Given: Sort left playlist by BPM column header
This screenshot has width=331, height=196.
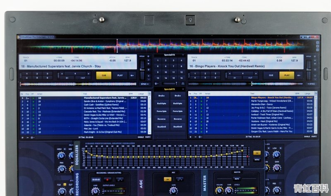Looking at the screenshot, I should click(131, 94).
